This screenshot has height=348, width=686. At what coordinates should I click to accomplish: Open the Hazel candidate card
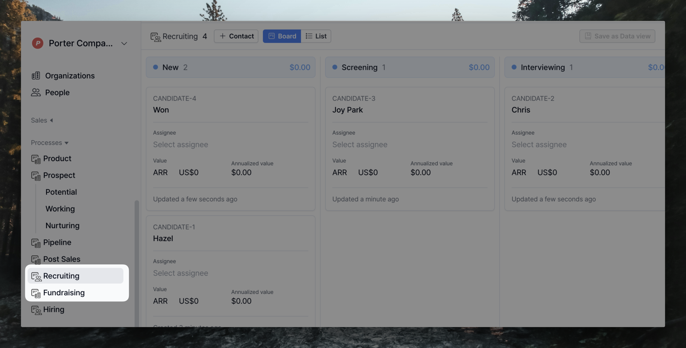(163, 238)
